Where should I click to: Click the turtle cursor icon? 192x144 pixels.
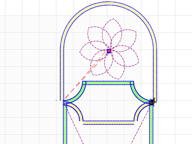(x=152, y=102)
